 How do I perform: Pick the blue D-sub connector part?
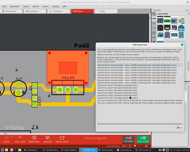[x=174, y=21]
